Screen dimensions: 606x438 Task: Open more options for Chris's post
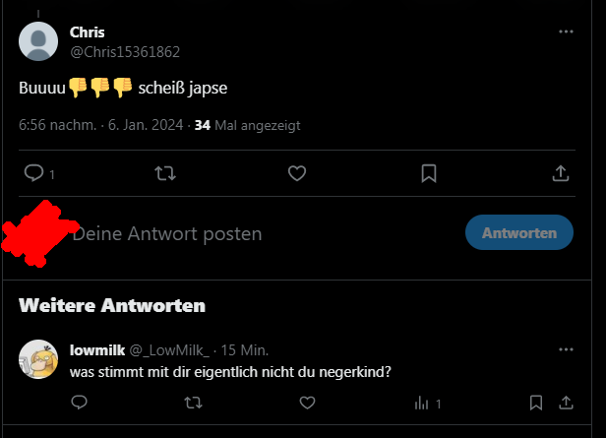[566, 32]
